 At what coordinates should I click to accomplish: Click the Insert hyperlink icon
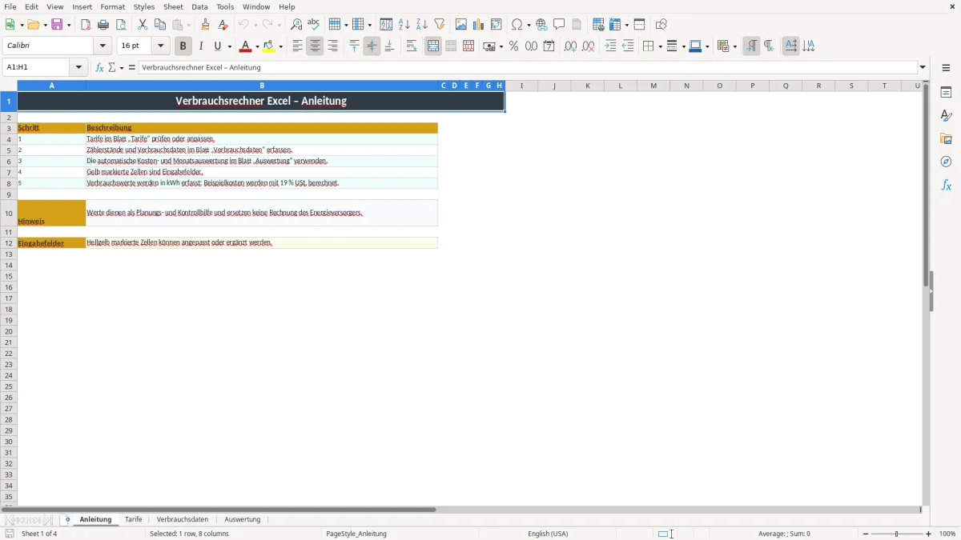[x=541, y=25]
